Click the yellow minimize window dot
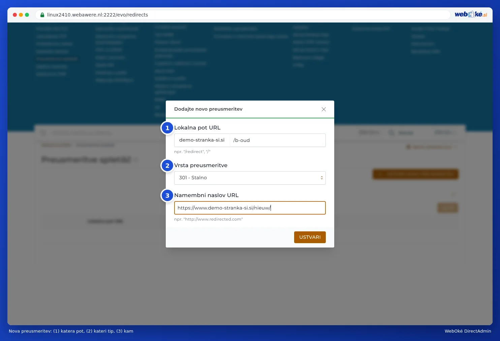 (21, 15)
